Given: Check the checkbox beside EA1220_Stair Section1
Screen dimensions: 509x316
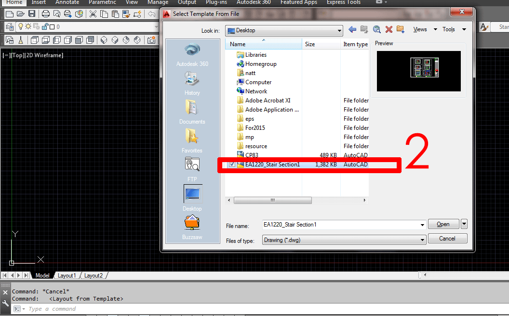Looking at the screenshot, I should [x=232, y=164].
